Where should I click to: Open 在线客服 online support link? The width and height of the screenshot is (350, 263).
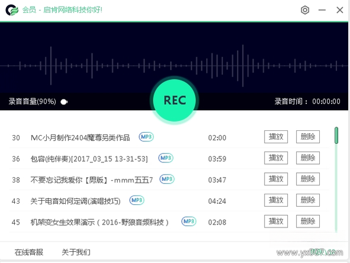[x=29, y=252]
